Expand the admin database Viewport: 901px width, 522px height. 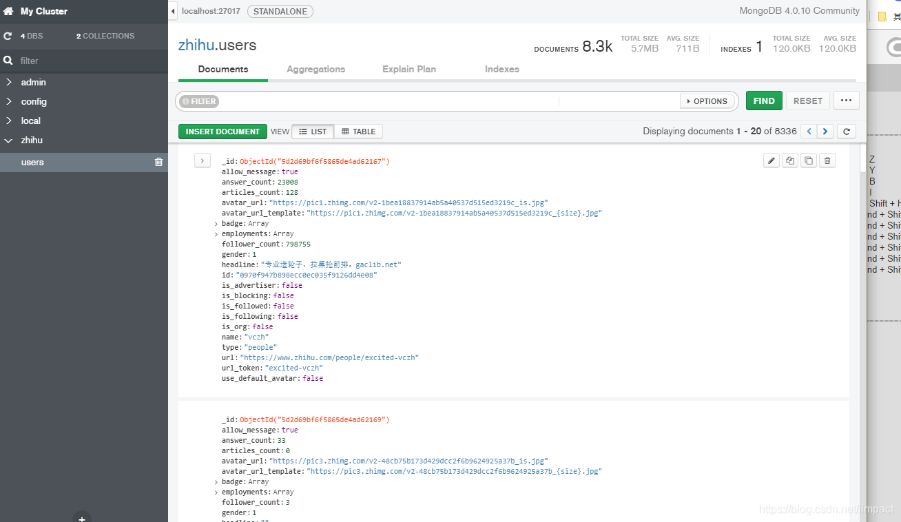coord(9,82)
